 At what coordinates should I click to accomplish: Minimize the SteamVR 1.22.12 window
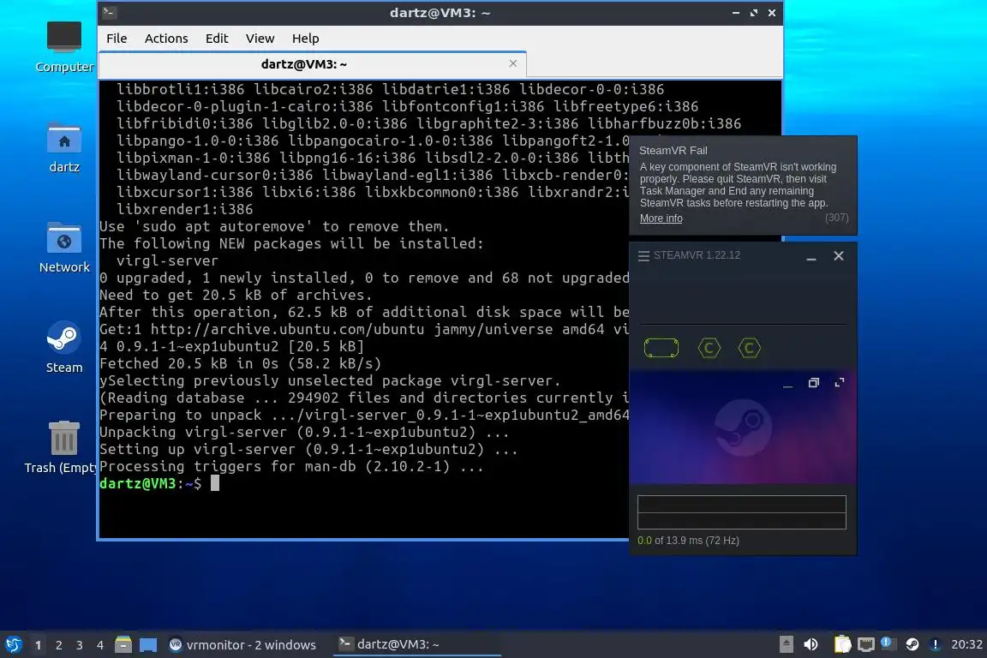click(x=811, y=257)
